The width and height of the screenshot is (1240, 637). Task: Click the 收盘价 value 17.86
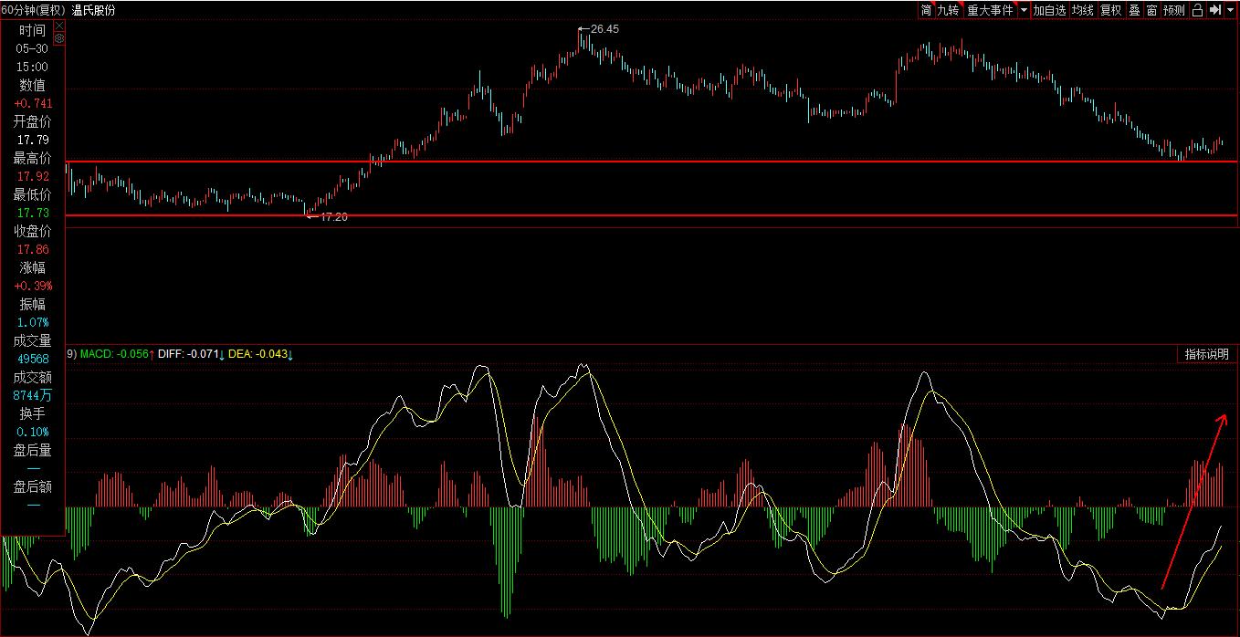coord(32,249)
